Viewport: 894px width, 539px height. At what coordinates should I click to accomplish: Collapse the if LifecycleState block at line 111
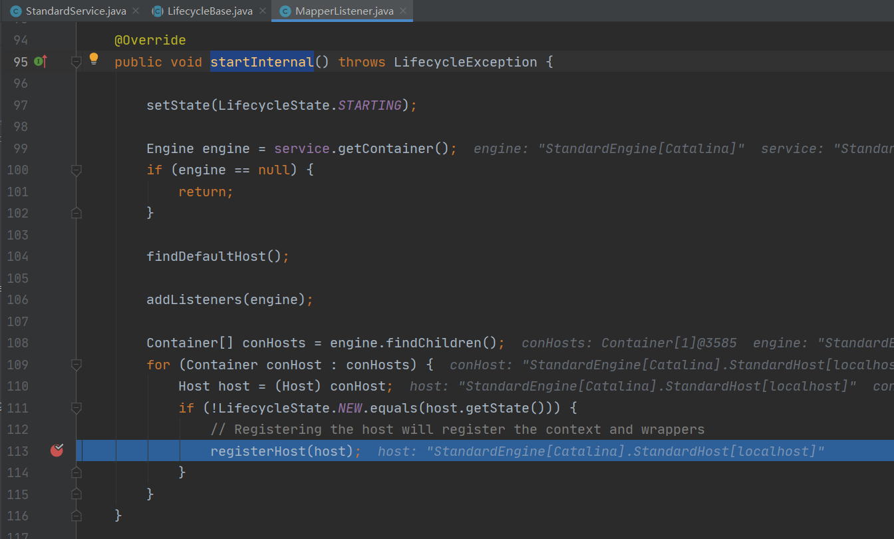pyautogui.click(x=76, y=407)
